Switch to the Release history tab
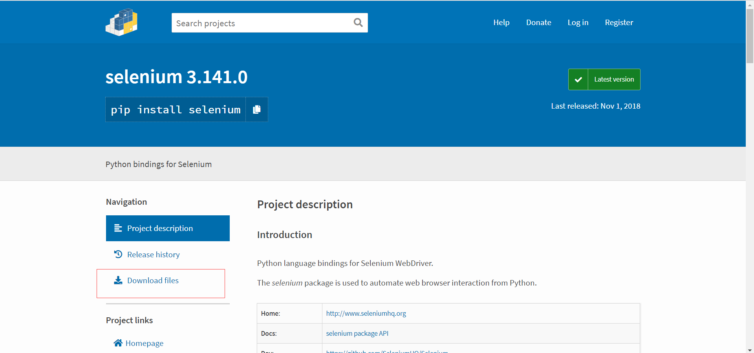Screen dimensions: 754x353 click(153, 255)
